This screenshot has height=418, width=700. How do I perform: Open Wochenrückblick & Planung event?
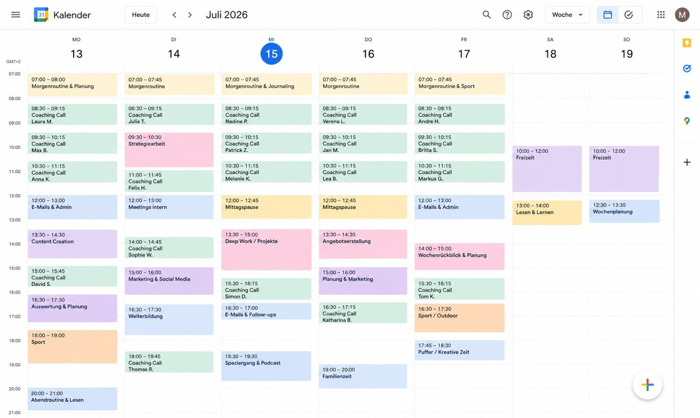coord(460,256)
